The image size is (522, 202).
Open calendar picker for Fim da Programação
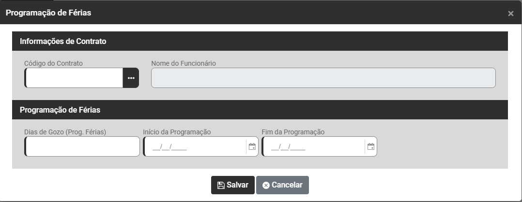[370, 147]
